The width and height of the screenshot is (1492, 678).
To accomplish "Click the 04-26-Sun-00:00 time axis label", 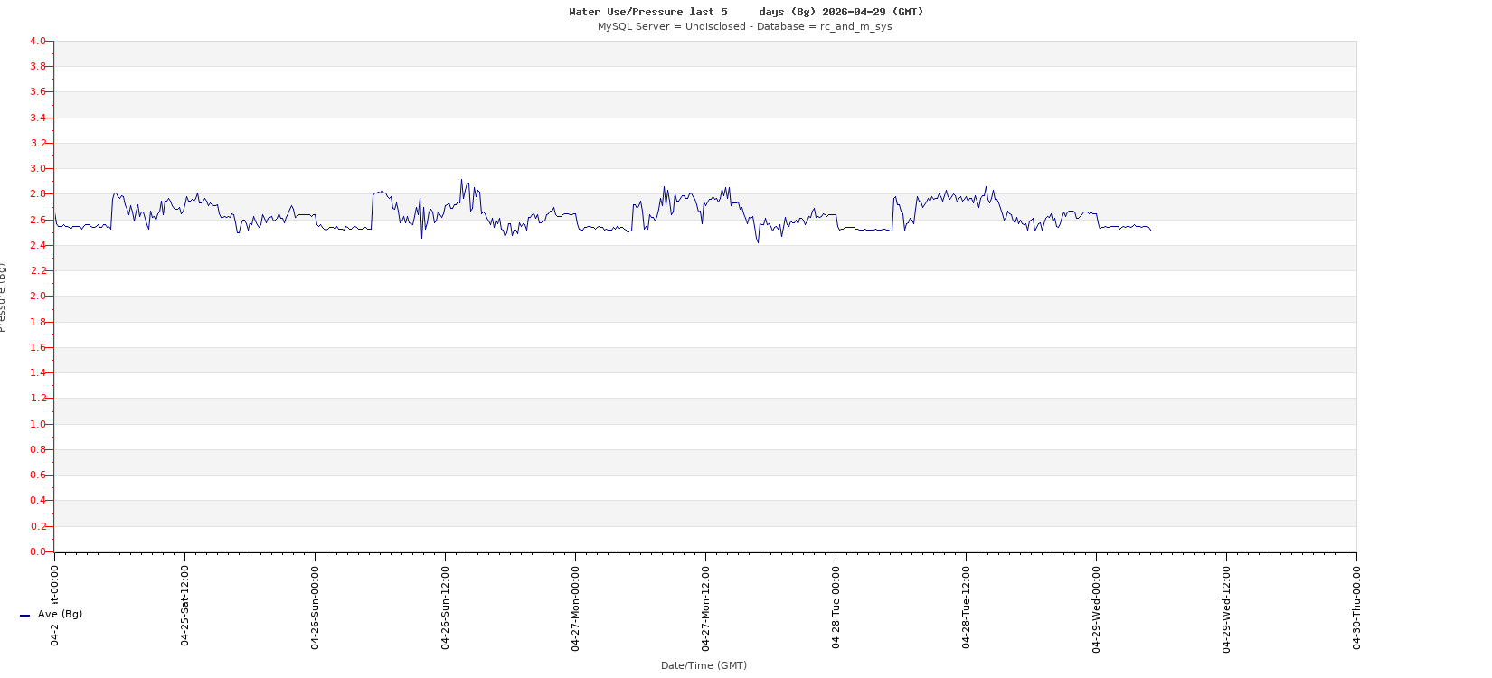I will point(315,607).
